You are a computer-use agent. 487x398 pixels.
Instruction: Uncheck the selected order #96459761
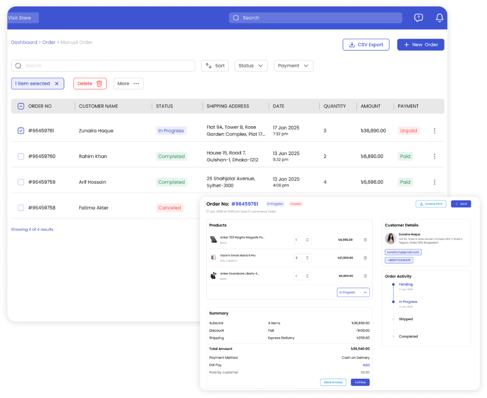(x=21, y=131)
